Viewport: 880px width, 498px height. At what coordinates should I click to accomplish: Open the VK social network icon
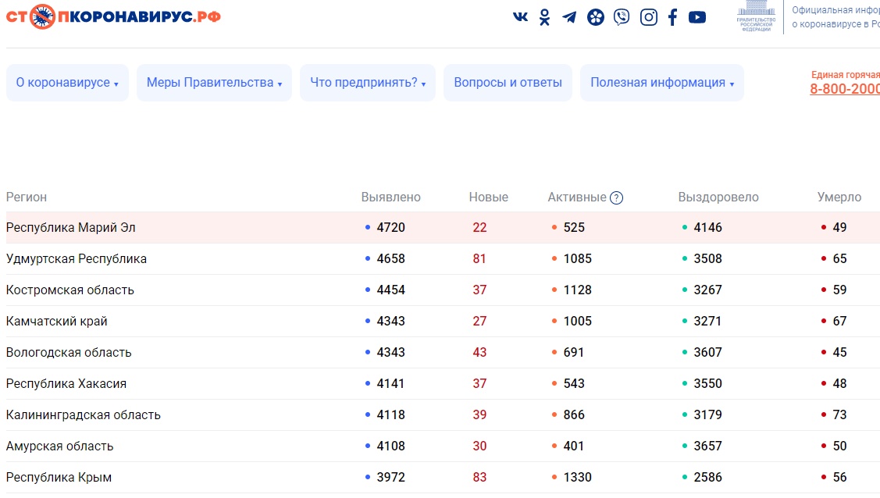point(520,17)
